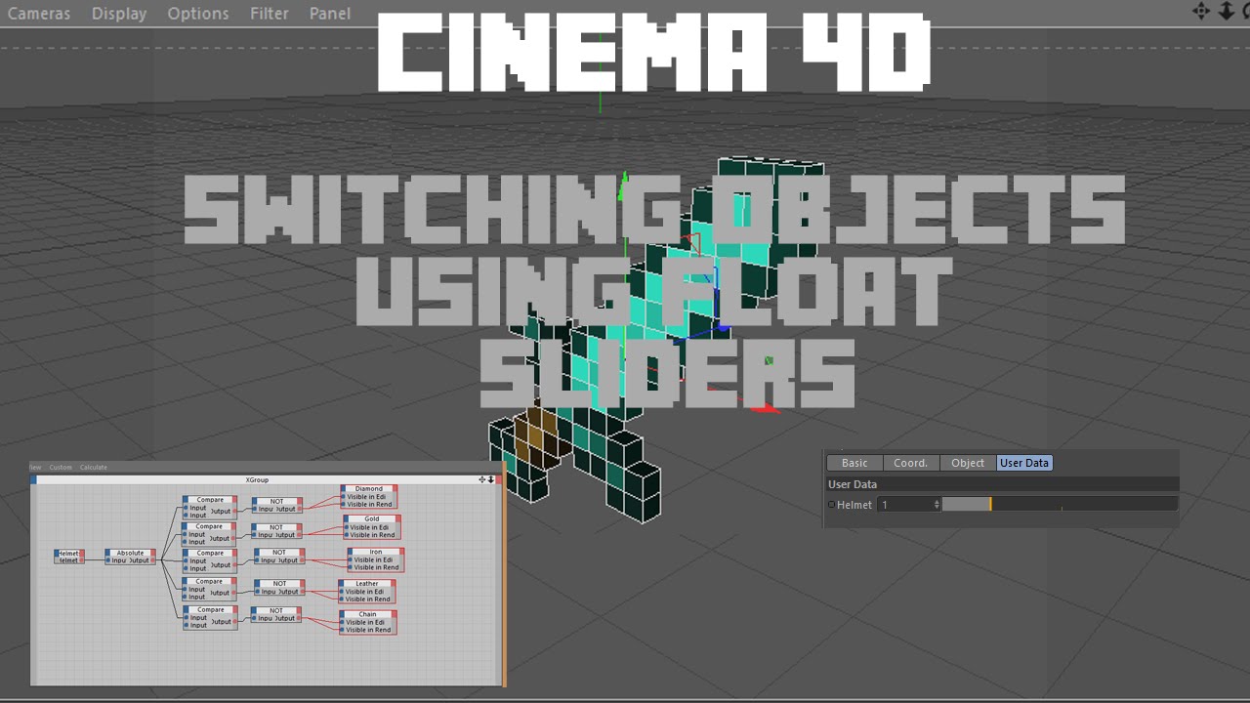Select the Helmet user data node title

click(x=68, y=553)
